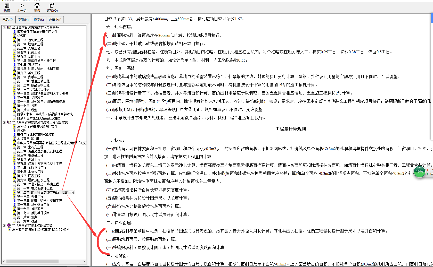Viewport: 433px width, 267px height.
Task: Click the page icon beside 附录A 材料、半成品
Action: coord(15,114)
